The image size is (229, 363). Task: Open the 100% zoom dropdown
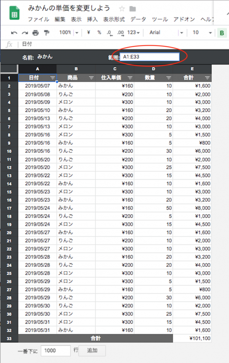pyautogui.click(x=69, y=33)
